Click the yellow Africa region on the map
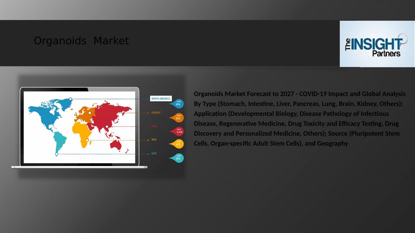The height and width of the screenshot is (233, 415). pyautogui.click(x=80, y=131)
